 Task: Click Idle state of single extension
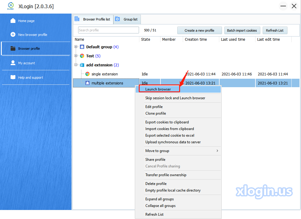click(x=145, y=74)
